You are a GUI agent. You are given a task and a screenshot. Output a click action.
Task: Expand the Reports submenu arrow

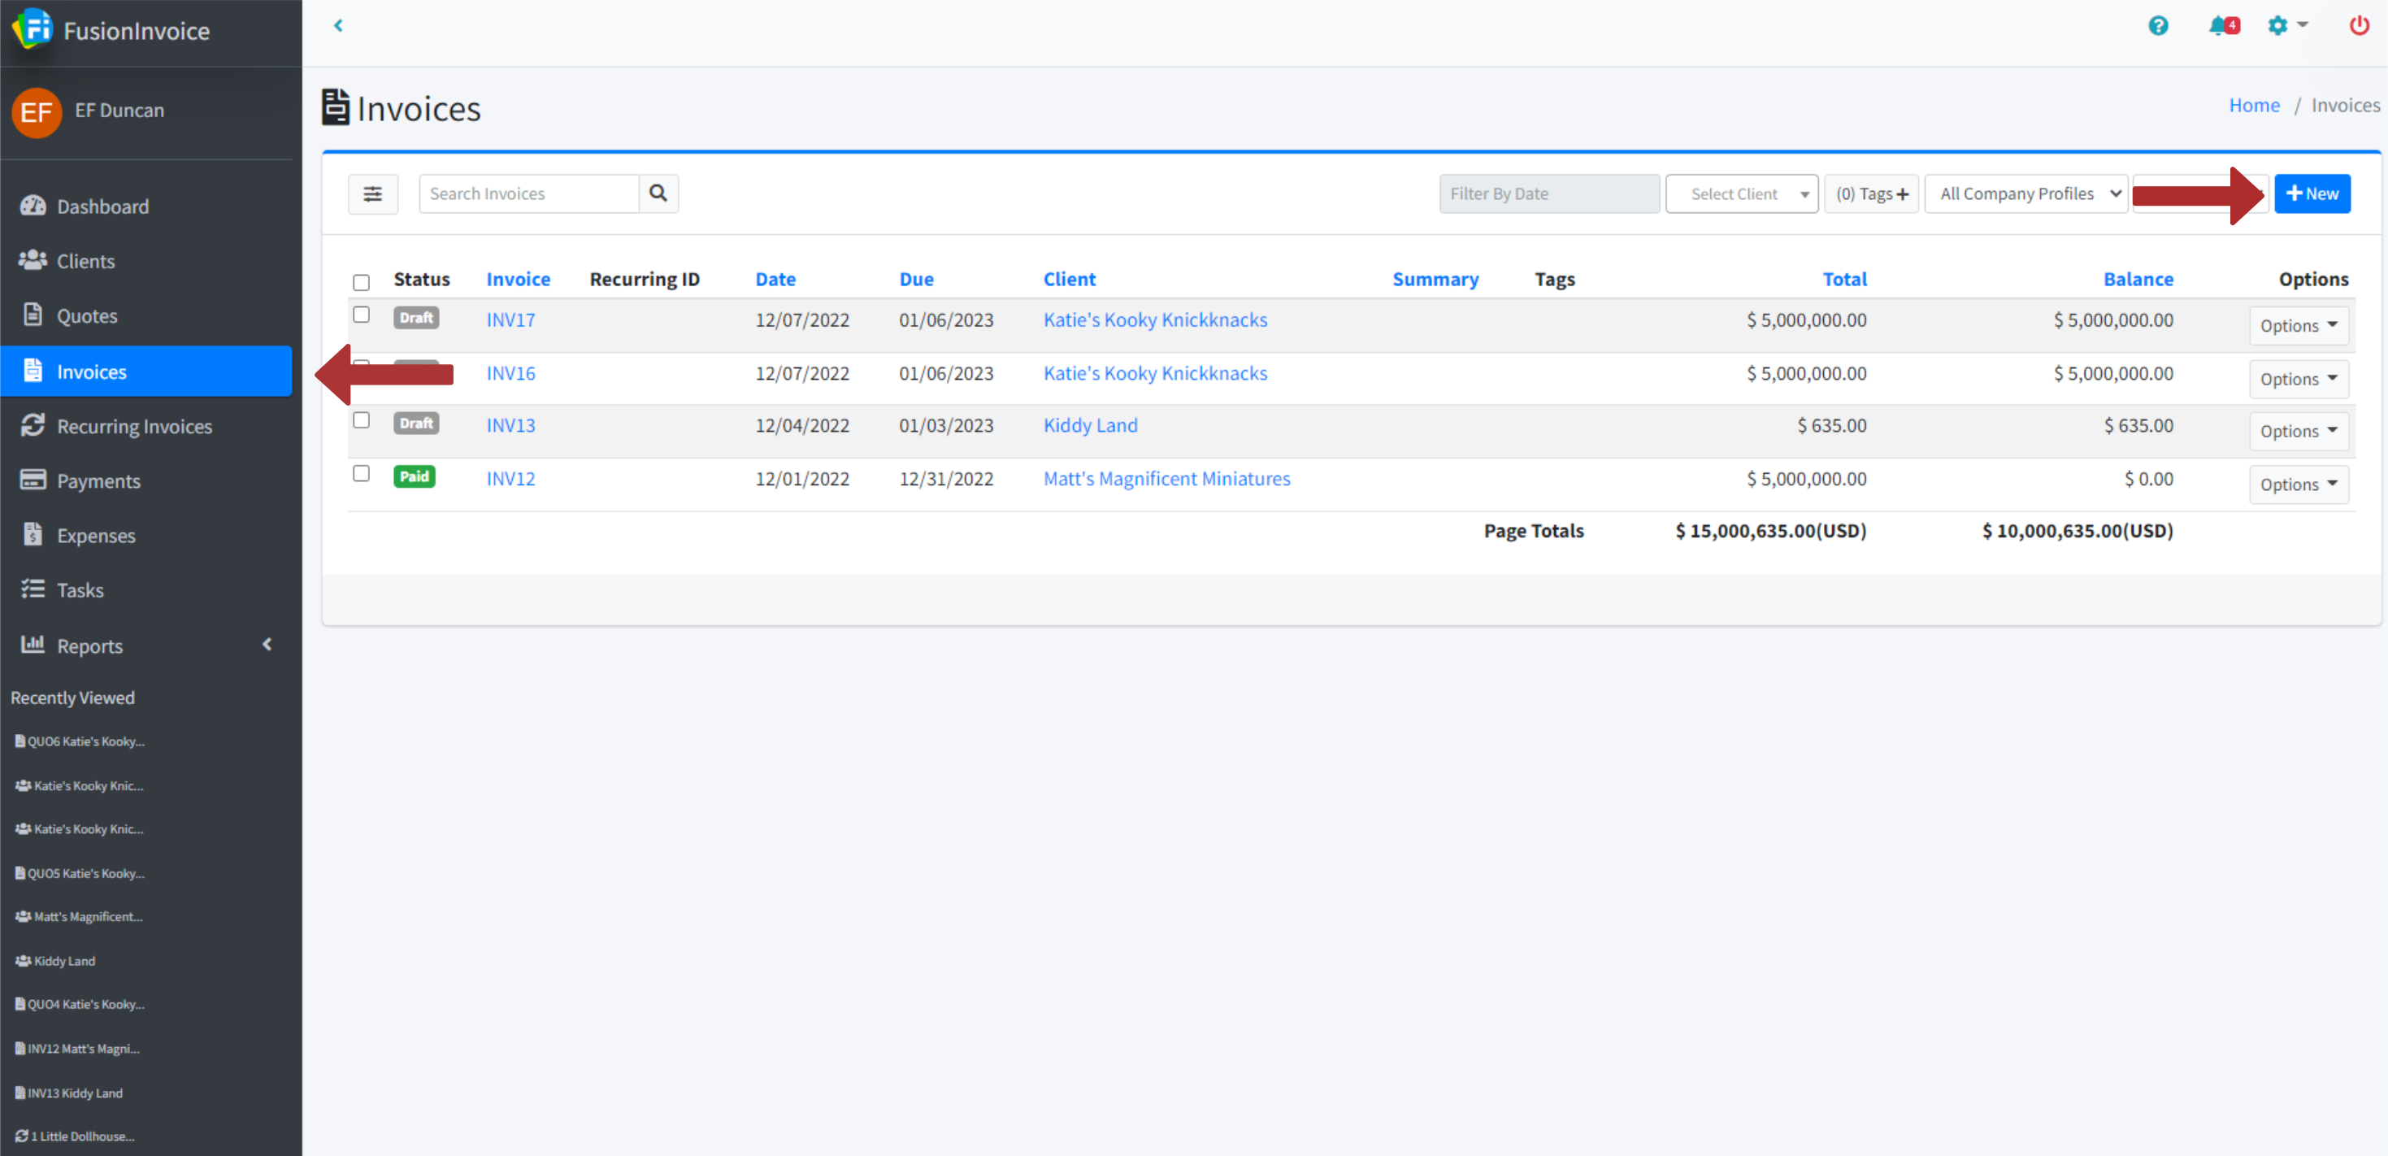(267, 645)
